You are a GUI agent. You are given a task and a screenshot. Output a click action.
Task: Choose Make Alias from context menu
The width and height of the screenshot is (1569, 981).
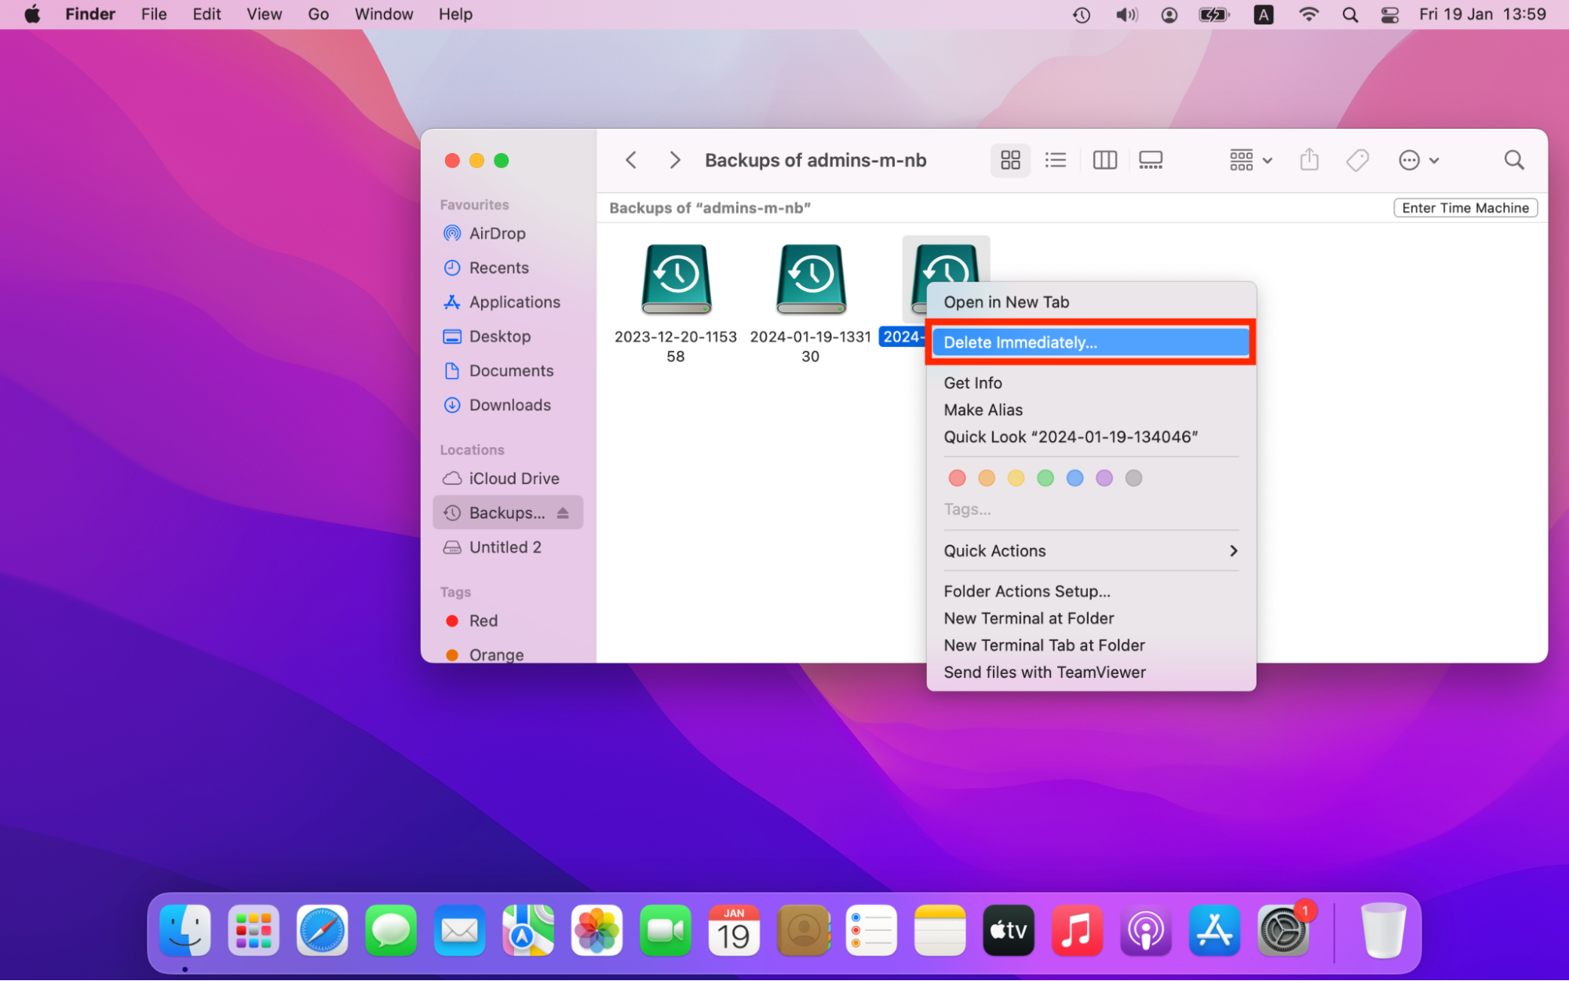[1091, 410]
